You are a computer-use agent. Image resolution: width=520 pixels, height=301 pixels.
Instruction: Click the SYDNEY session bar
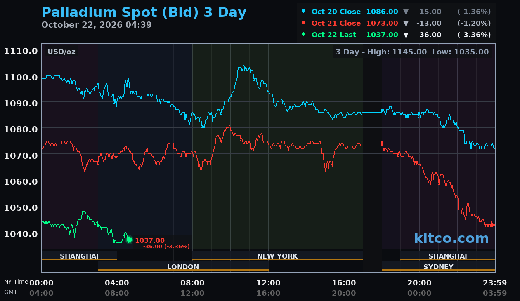pos(438,267)
